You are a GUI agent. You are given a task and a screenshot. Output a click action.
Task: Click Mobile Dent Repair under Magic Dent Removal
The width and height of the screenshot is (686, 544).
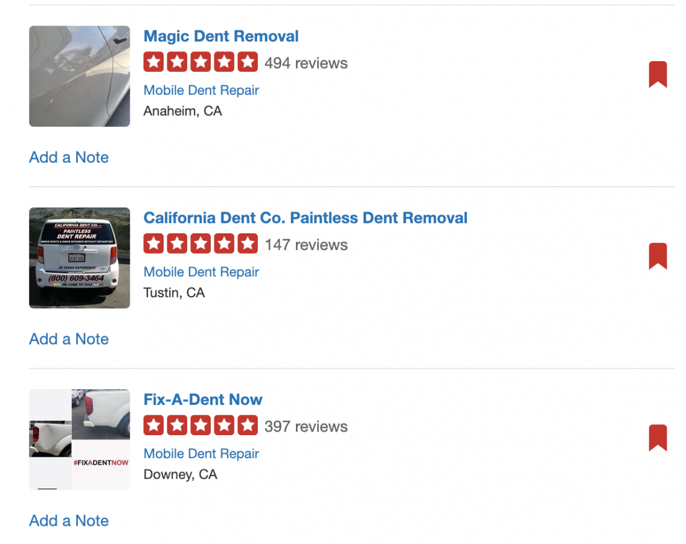pyautogui.click(x=201, y=90)
